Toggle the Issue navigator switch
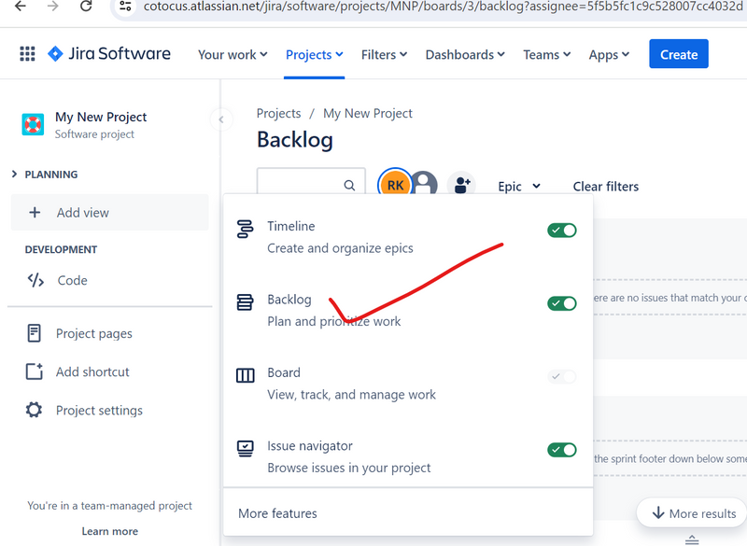The image size is (747, 546). (x=561, y=450)
